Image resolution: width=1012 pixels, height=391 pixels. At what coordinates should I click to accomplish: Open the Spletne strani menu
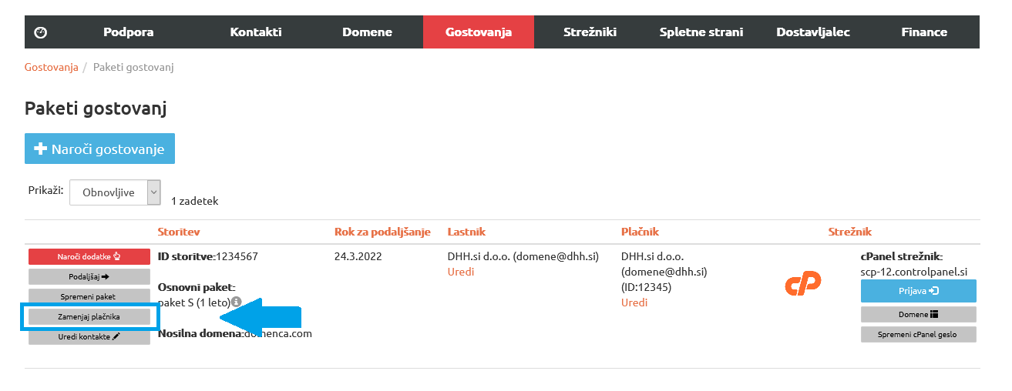tap(701, 32)
